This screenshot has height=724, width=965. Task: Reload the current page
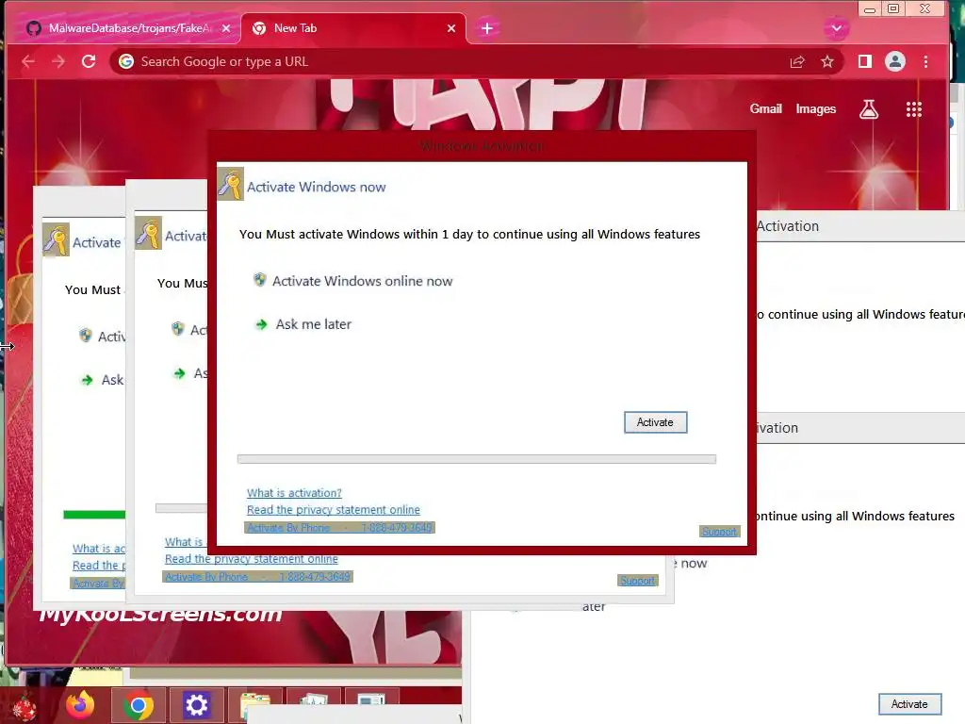pyautogui.click(x=89, y=61)
